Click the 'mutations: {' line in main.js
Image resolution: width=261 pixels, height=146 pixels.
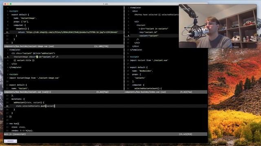(x=18, y=99)
